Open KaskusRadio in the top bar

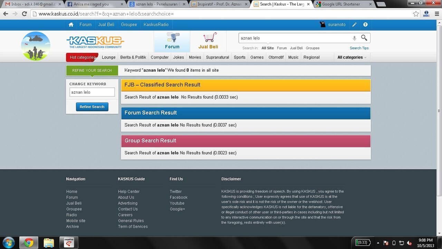pyautogui.click(x=156, y=25)
